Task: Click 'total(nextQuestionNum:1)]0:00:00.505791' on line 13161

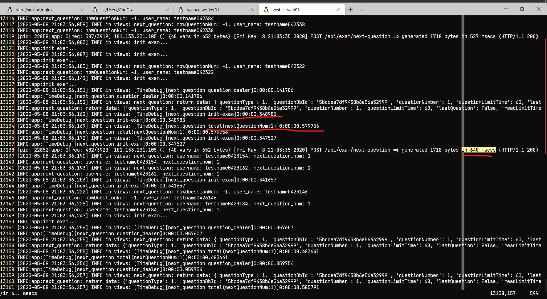Action: 264,287
